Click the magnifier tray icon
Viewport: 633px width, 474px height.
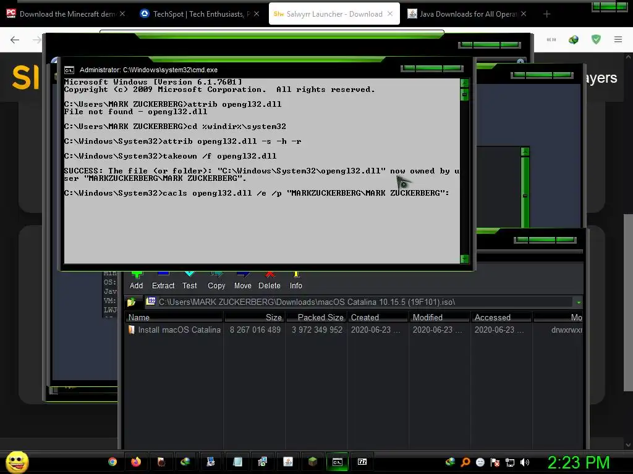[465, 462]
